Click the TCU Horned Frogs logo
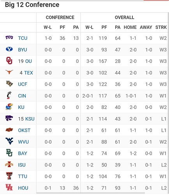This screenshot has height=195, width=169. tap(9, 37)
